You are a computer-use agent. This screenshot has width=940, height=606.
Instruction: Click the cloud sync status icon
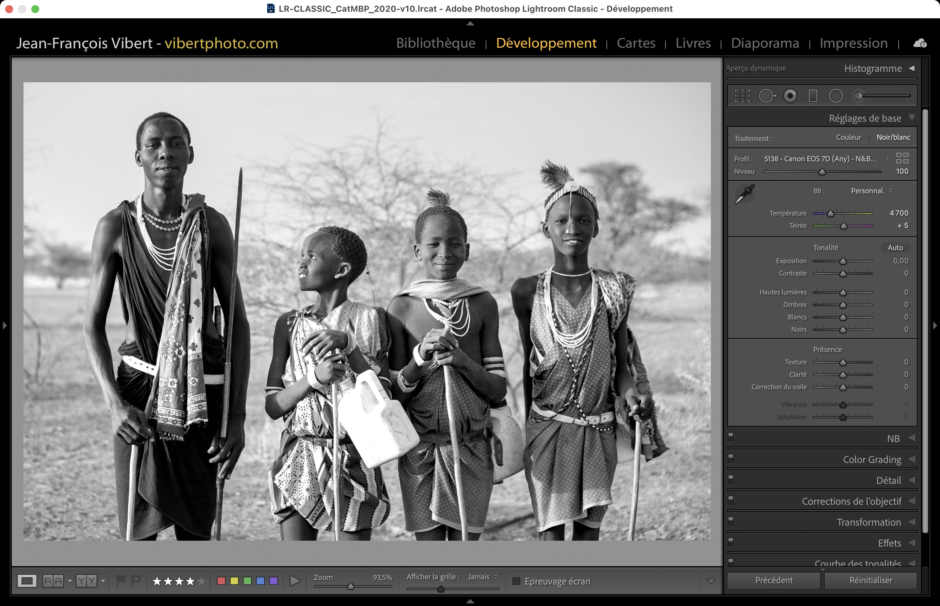tap(920, 43)
